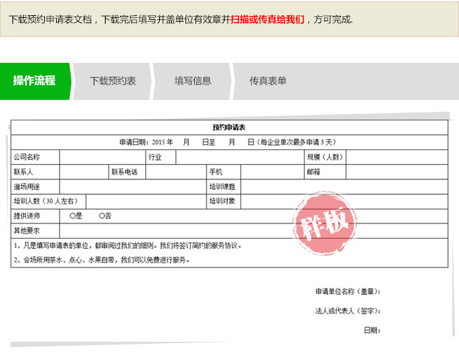Click the 规模（人数）input cell
459x357 pixels.
396,157
